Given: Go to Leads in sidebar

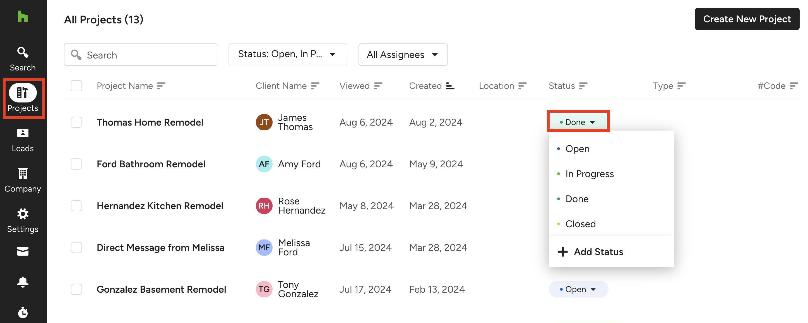Looking at the screenshot, I should coord(23,140).
